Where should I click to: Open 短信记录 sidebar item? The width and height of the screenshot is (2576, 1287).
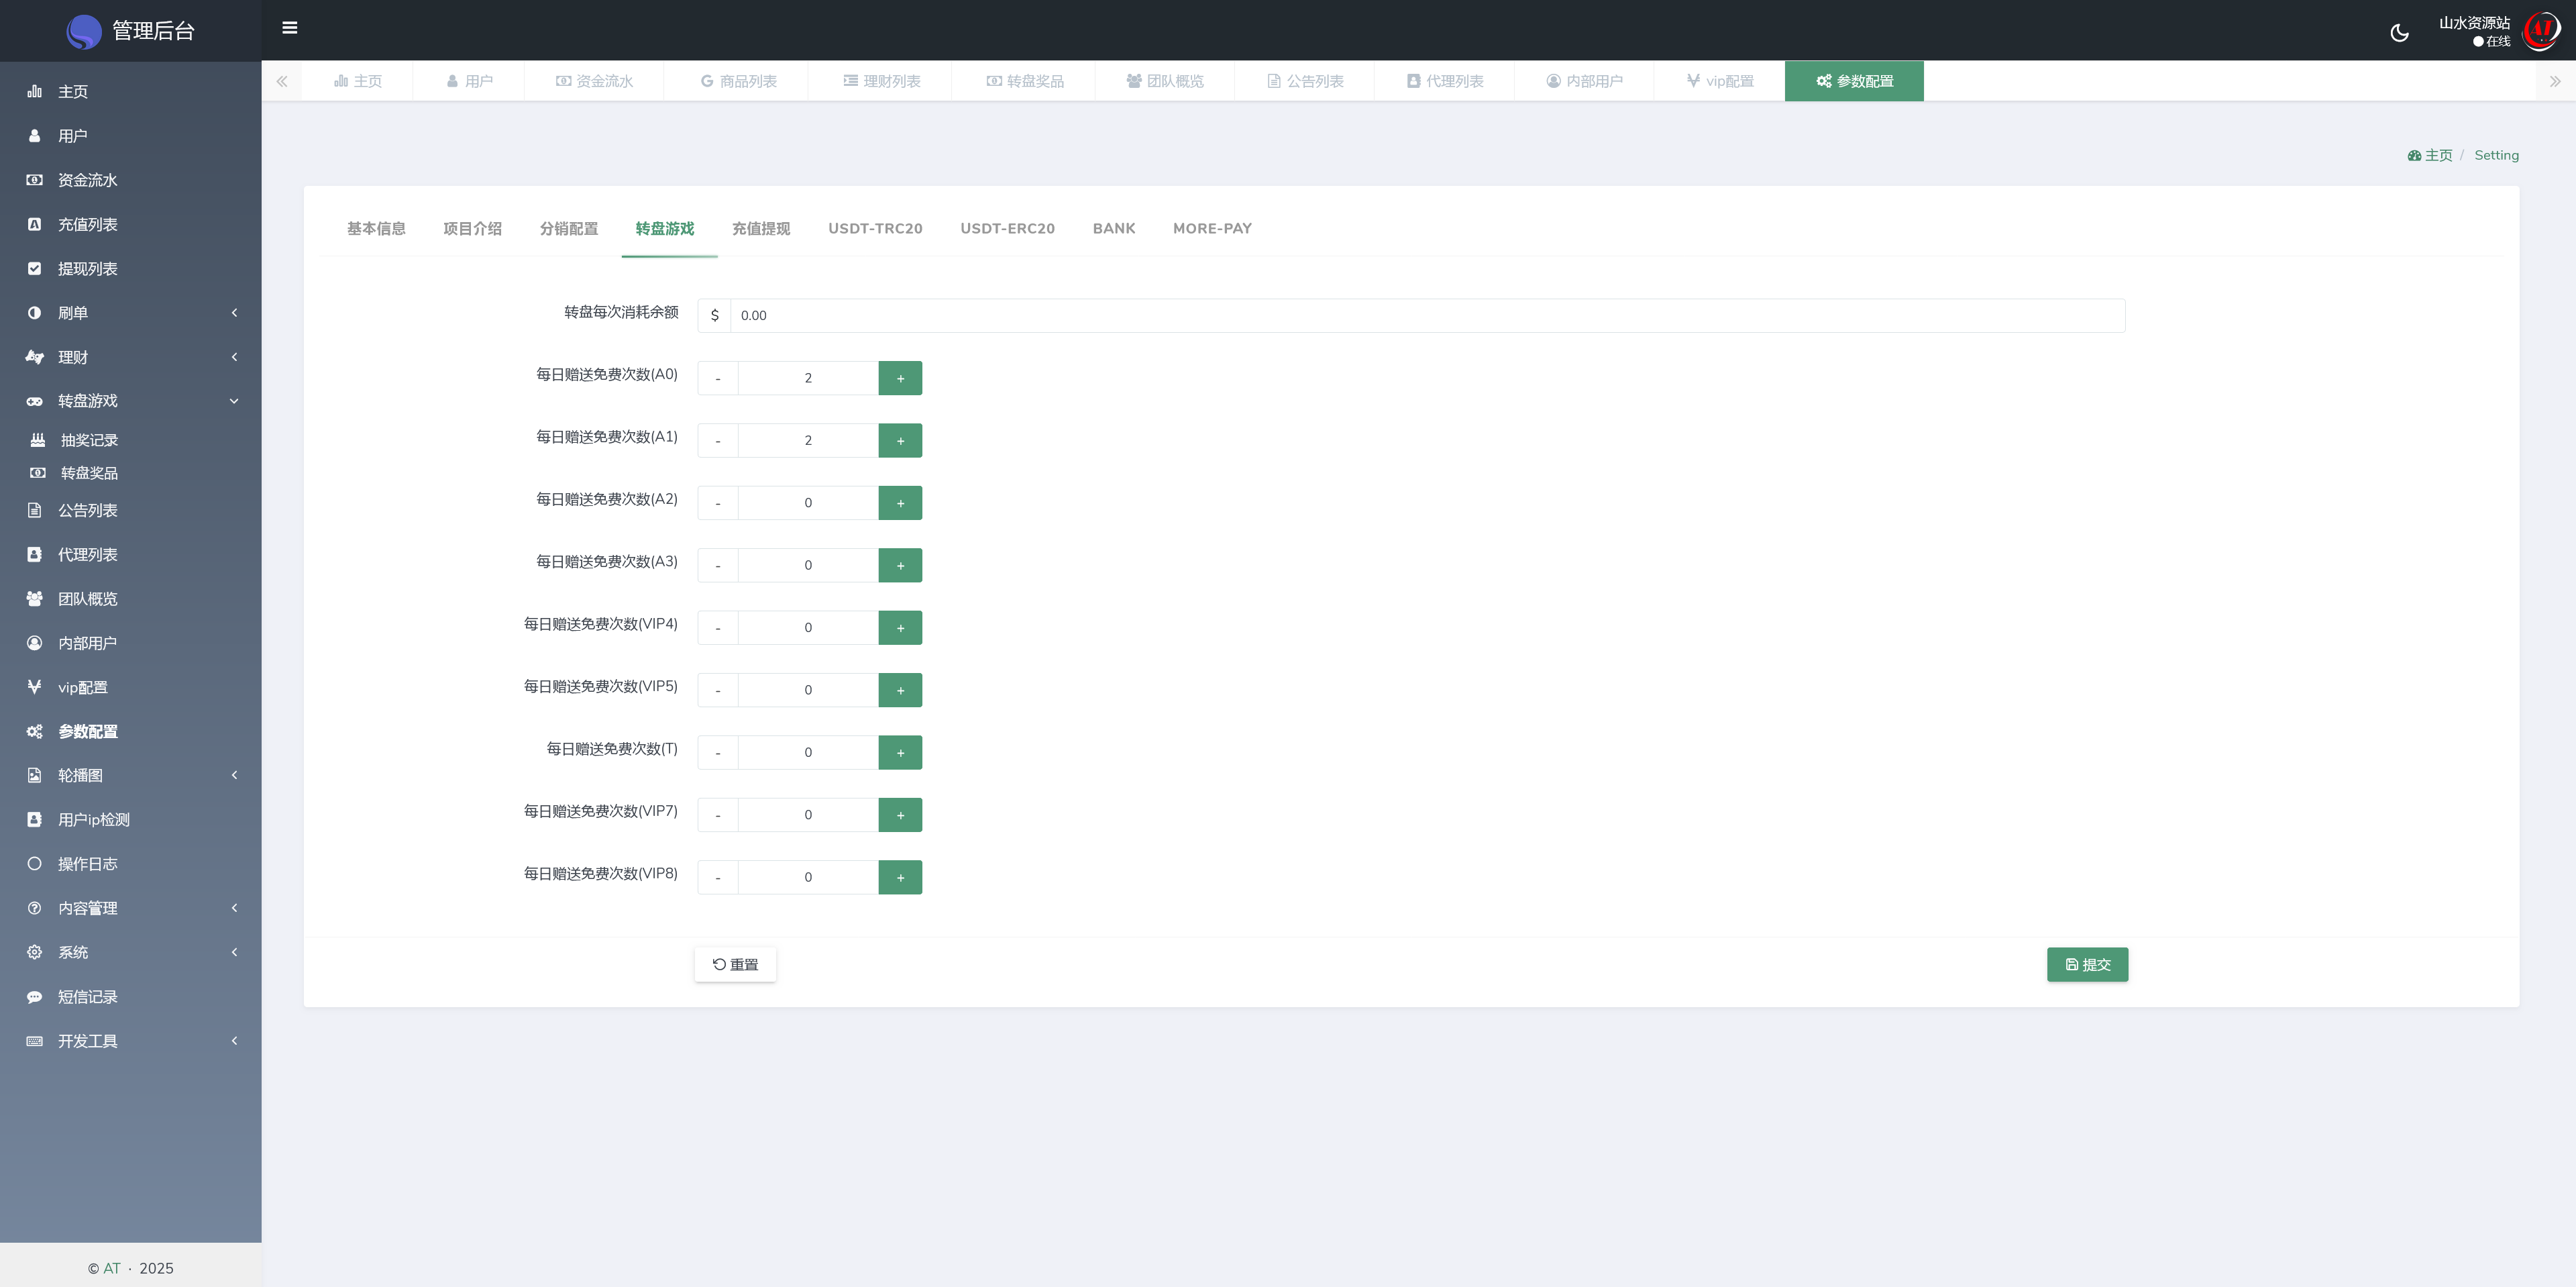87,996
